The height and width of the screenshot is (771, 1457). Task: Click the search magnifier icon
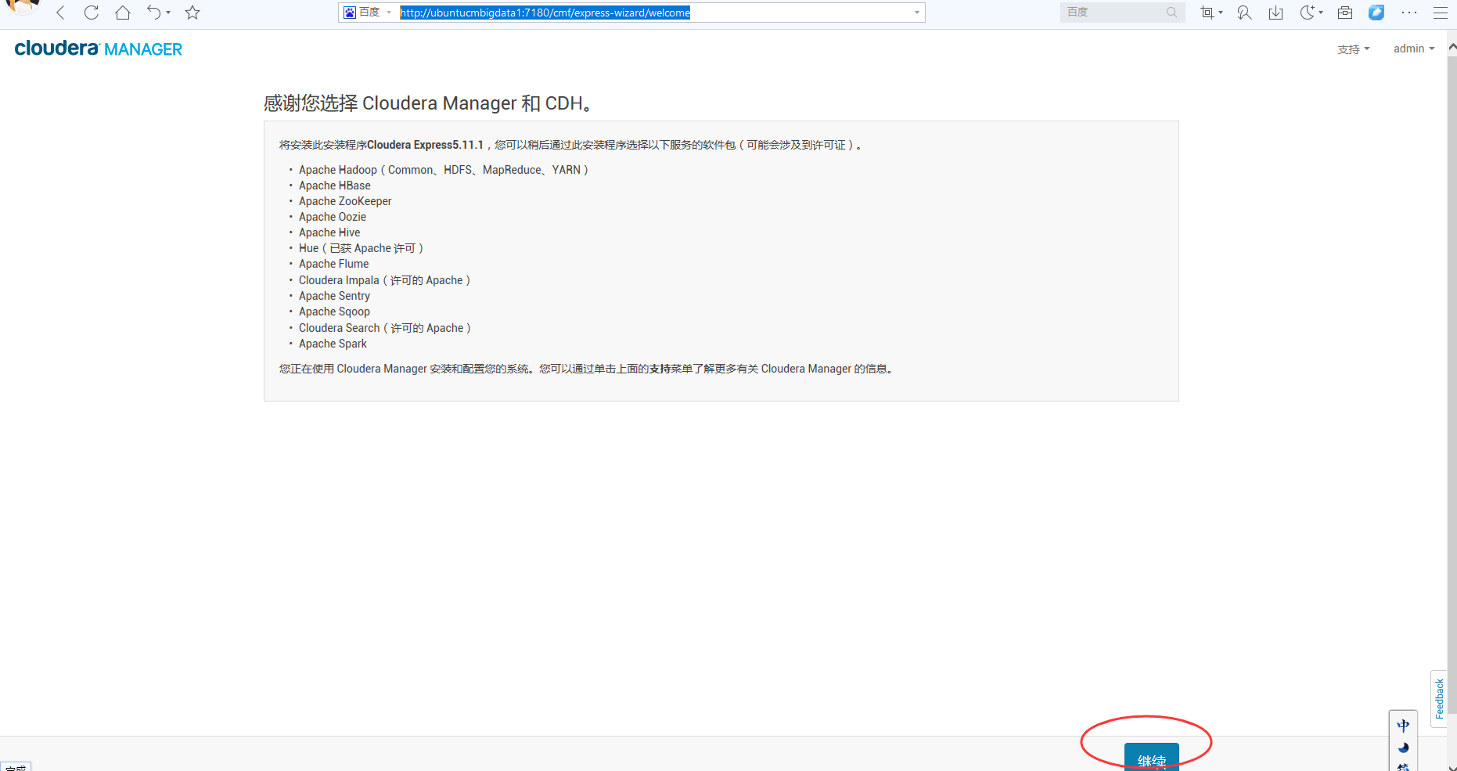1171,13
